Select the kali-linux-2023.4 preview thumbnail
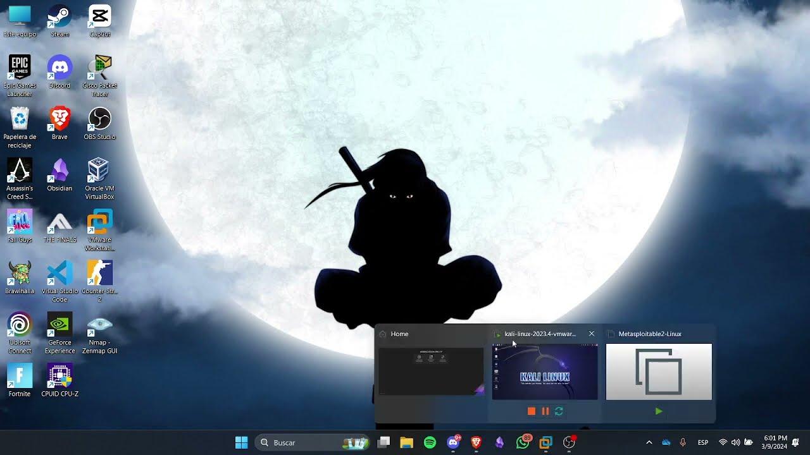 click(x=545, y=372)
